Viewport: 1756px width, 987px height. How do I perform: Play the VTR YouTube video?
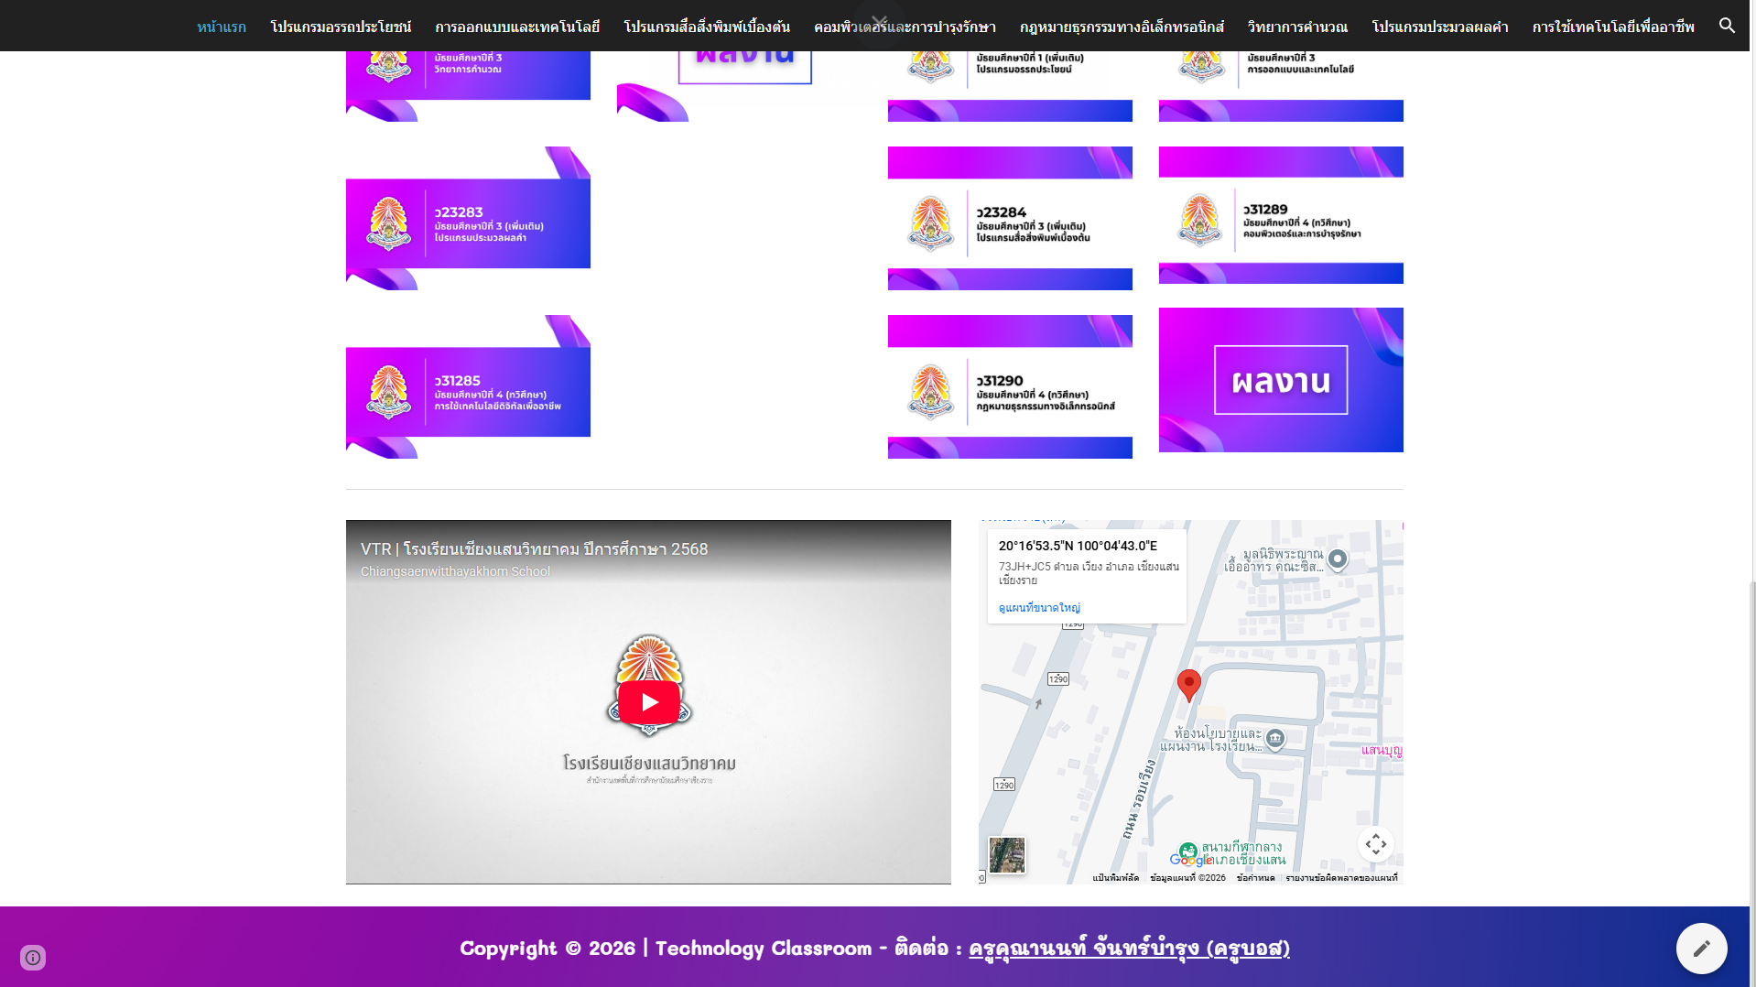[x=648, y=702]
